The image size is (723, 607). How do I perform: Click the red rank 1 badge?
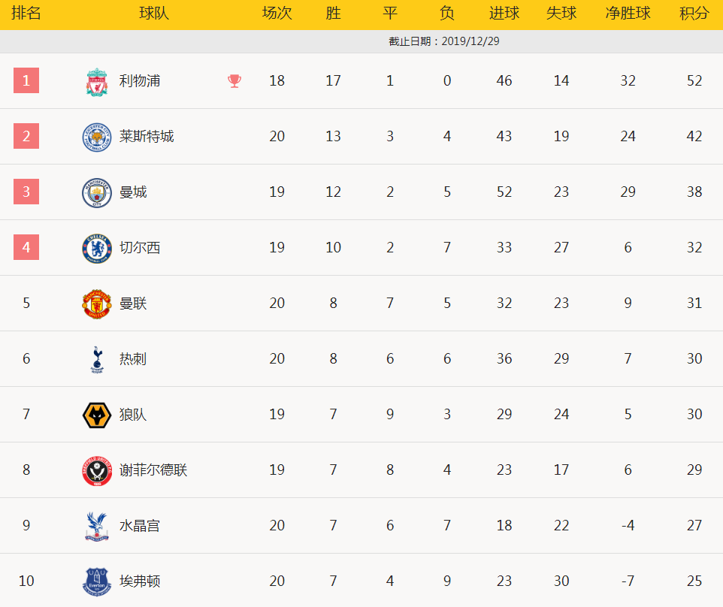pyautogui.click(x=26, y=80)
